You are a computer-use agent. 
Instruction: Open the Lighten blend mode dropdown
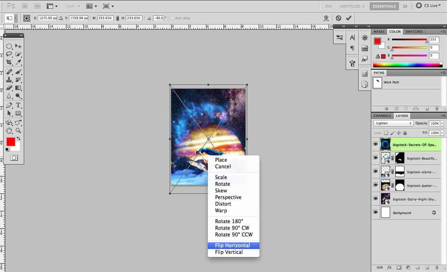point(394,123)
